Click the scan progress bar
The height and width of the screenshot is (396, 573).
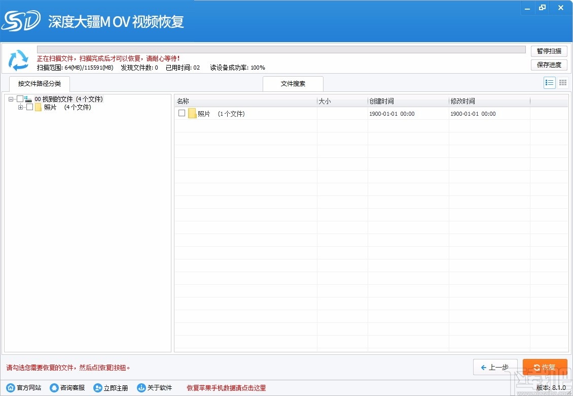pos(281,49)
